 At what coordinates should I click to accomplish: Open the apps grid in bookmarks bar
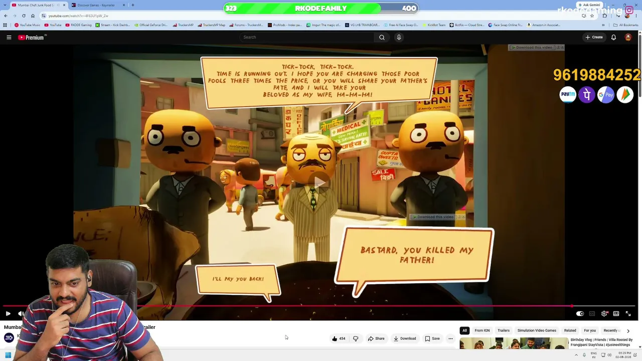point(5,25)
